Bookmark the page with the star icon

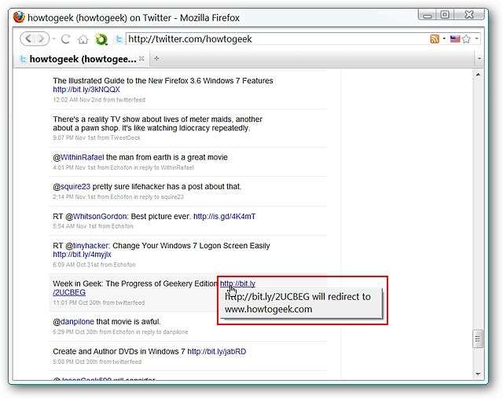[466, 38]
